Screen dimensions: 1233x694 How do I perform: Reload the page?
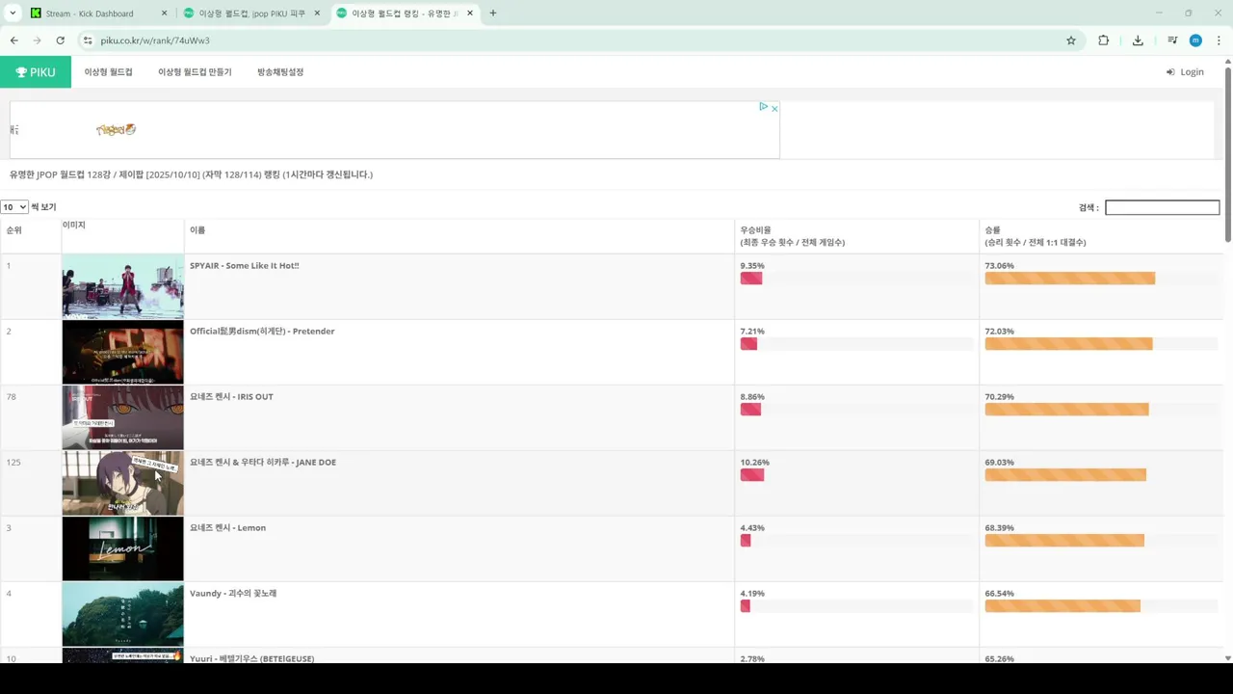coord(60,40)
